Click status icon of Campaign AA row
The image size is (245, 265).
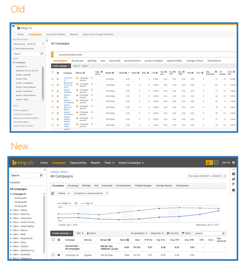click(x=59, y=255)
